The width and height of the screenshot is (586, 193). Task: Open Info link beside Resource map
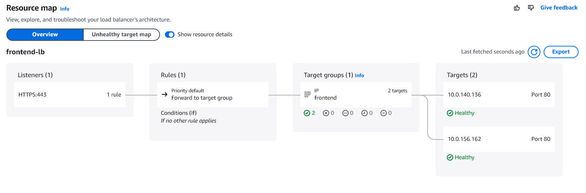[65, 9]
